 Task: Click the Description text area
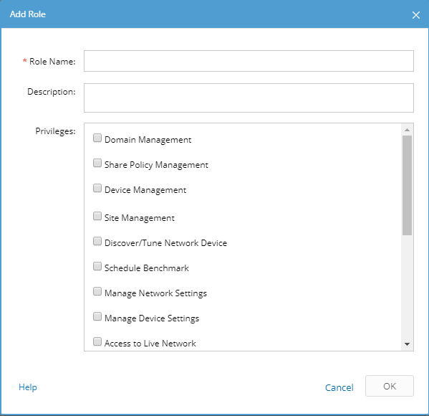pyautogui.click(x=249, y=98)
